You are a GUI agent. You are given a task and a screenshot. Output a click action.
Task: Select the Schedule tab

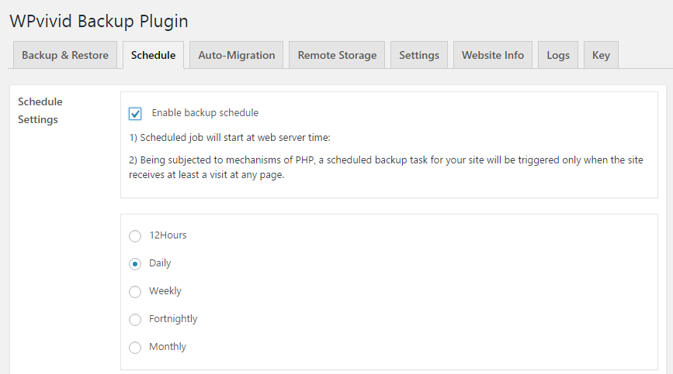point(153,55)
